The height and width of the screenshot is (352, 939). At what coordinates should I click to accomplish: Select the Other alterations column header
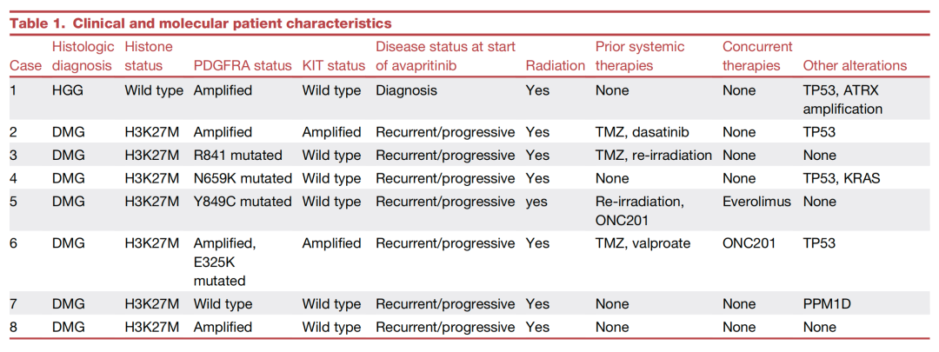point(855,65)
